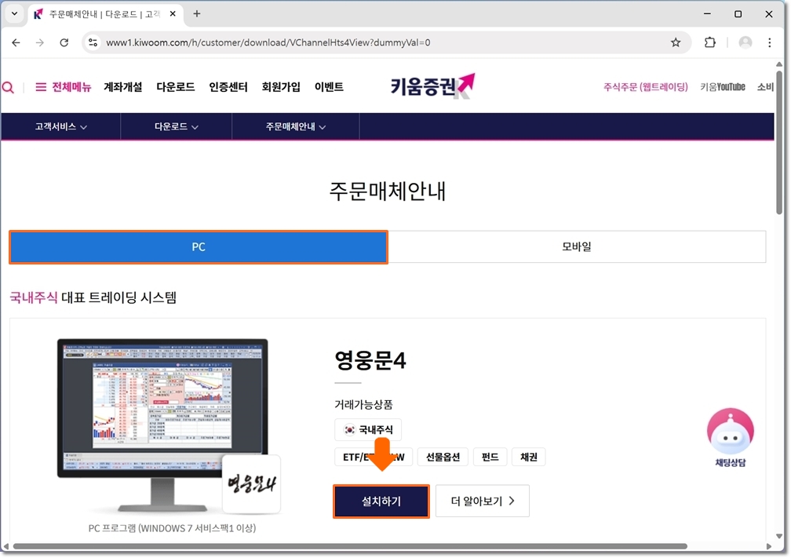Click the browser forward arrow
This screenshot has height=558, width=791.
click(40, 42)
